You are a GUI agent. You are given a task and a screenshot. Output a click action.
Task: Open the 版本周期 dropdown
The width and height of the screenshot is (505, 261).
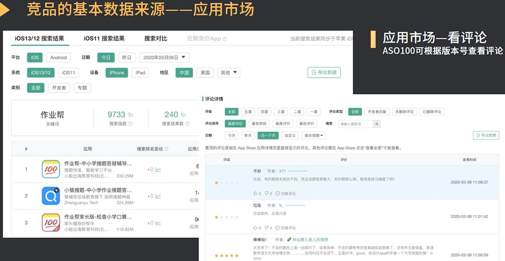pyautogui.click(x=314, y=135)
